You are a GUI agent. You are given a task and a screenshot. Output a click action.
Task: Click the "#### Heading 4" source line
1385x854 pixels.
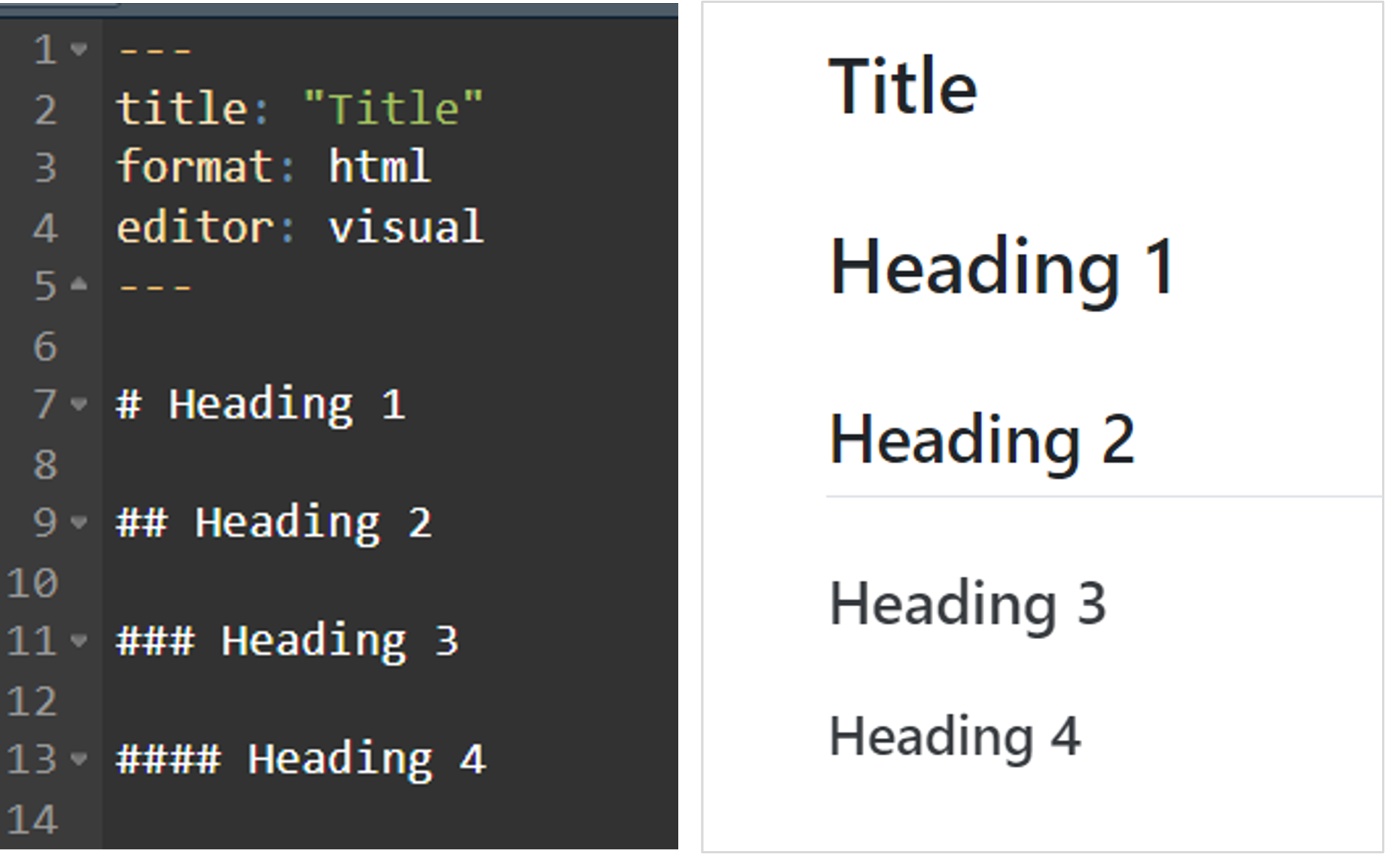301,760
